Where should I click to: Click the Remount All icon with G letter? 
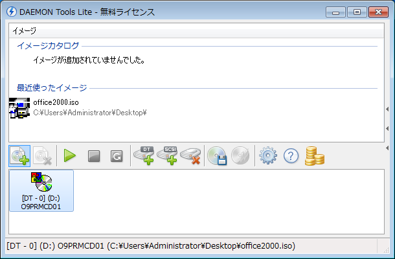[x=117, y=156]
